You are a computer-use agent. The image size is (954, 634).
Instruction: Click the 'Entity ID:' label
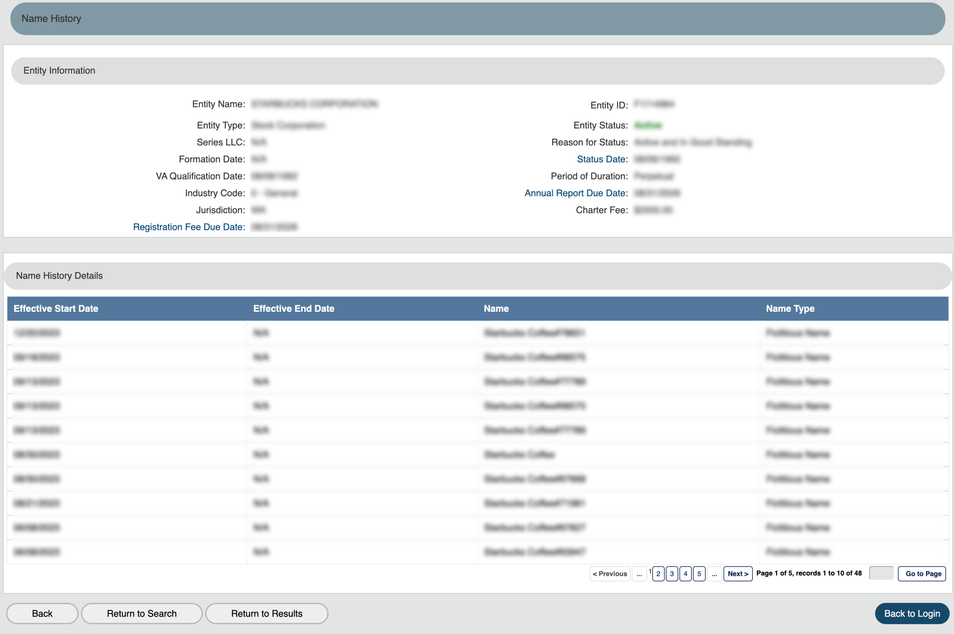coord(609,105)
